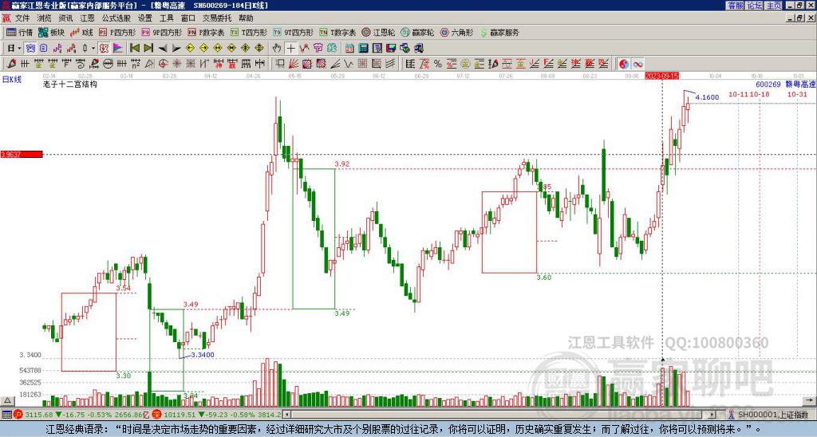Open the 赢家轮 tool
The width and height of the screenshot is (817, 437).
pos(417,32)
